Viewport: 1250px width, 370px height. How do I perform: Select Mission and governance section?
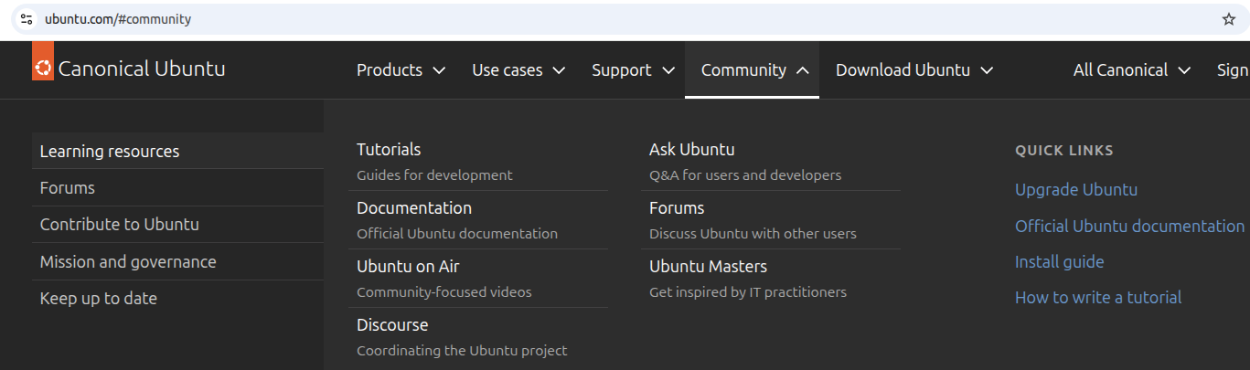pyautogui.click(x=177, y=261)
